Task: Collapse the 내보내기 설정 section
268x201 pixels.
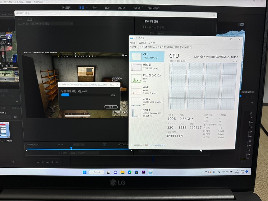Action: (x=141, y=21)
